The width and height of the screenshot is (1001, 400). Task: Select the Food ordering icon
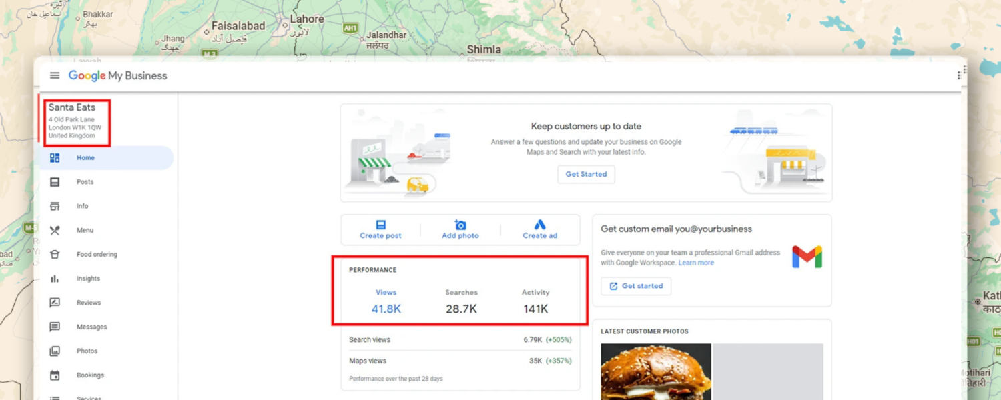coord(55,254)
